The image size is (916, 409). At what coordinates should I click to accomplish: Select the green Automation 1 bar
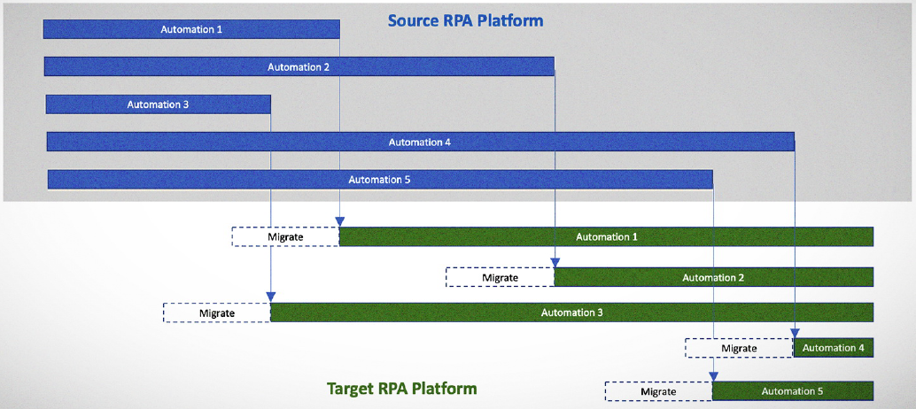click(606, 236)
